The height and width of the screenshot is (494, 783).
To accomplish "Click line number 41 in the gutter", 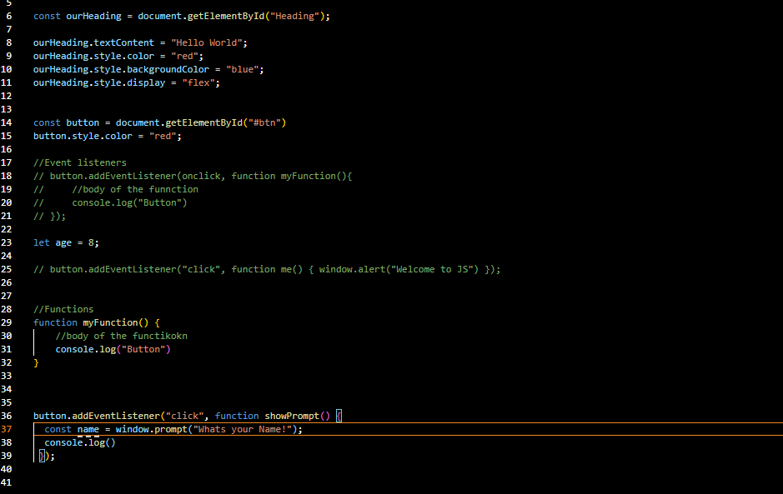I will tap(6, 482).
